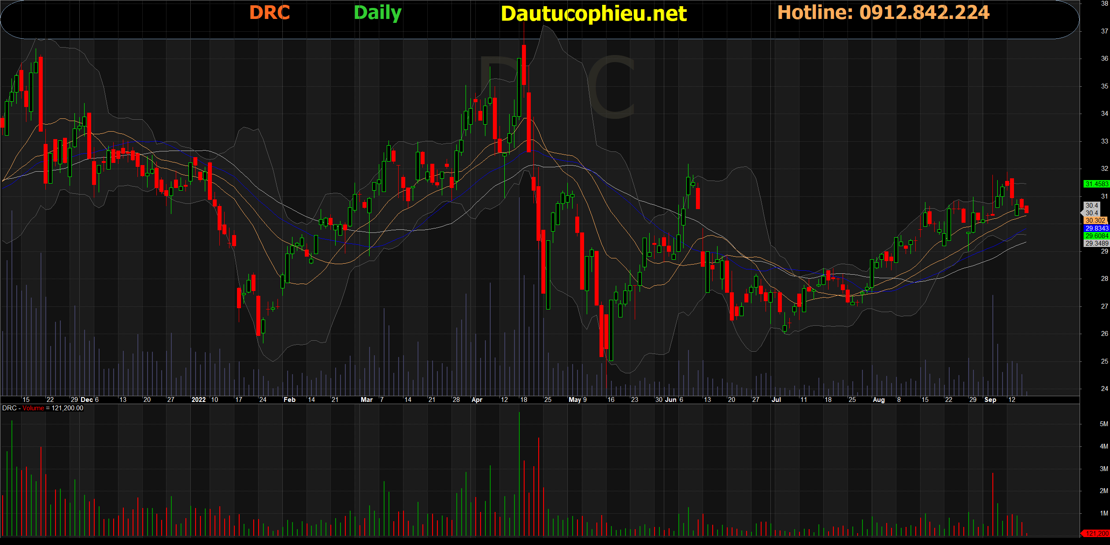The height and width of the screenshot is (545, 1110).
Task: Click the Apr month marker on date axis
Action: click(x=477, y=400)
